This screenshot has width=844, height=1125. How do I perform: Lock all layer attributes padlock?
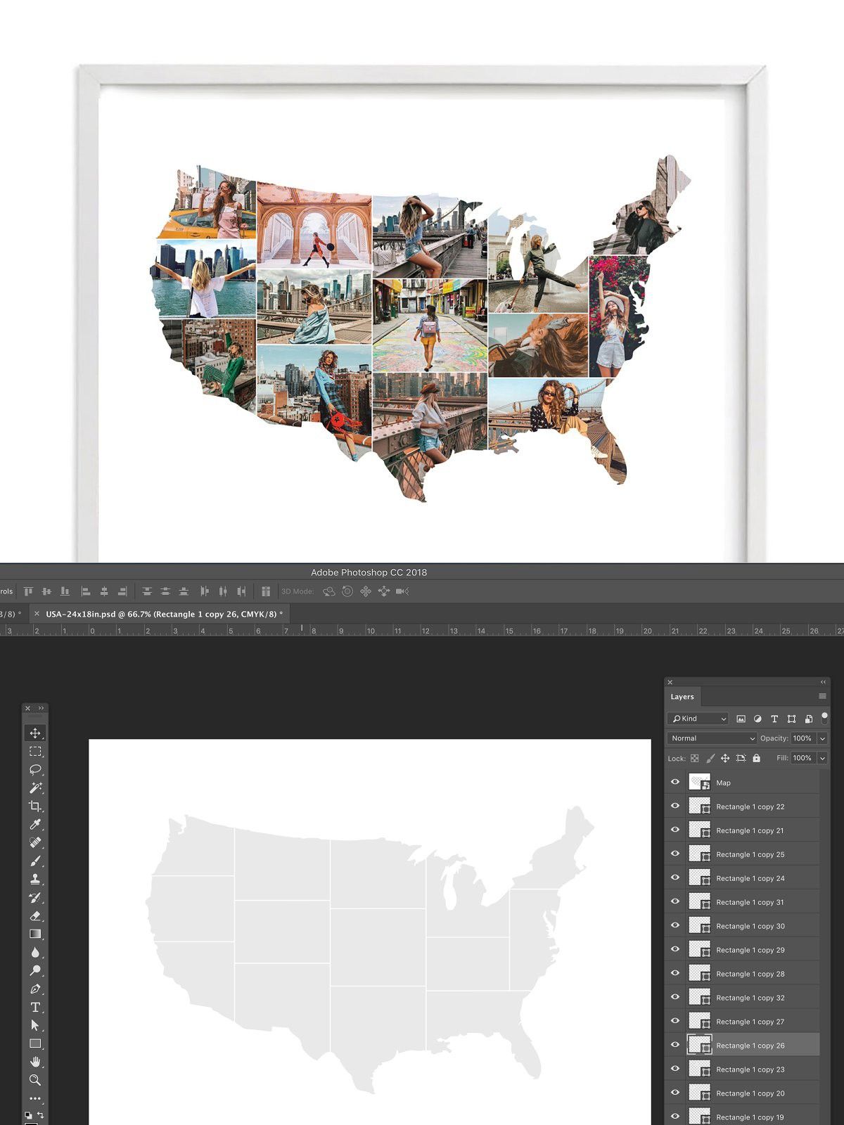point(756,758)
